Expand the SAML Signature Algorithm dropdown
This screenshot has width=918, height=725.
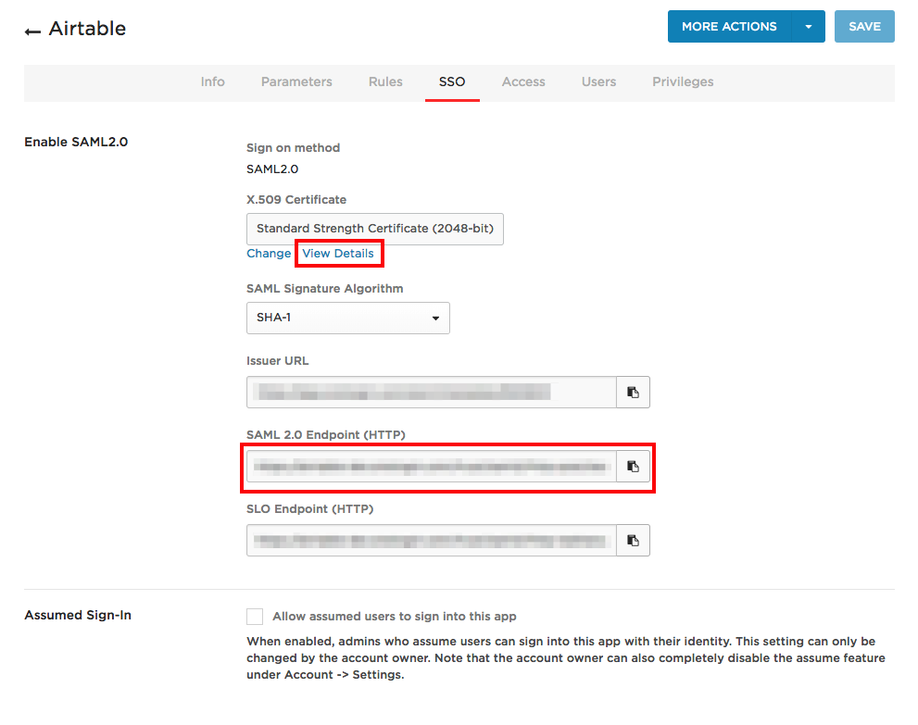347,318
